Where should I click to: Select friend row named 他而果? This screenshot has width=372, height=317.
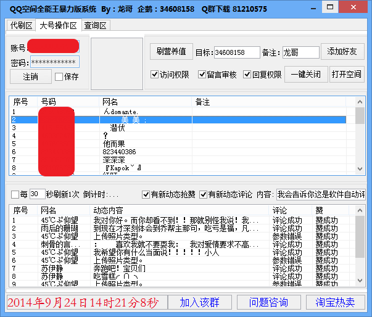pos(178,144)
